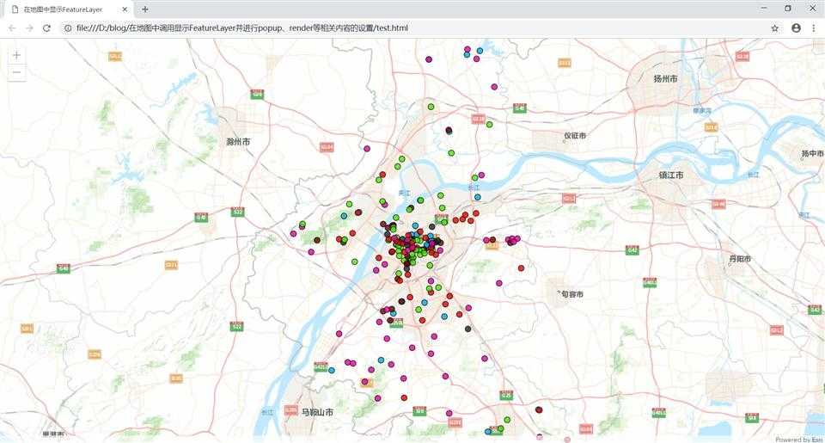
Task: Click the purple point left of 滁州市 road
Action: [367, 149]
